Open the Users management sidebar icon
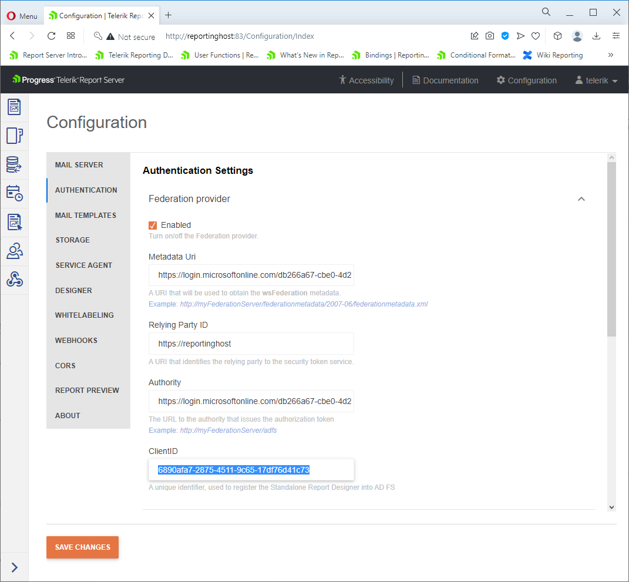The width and height of the screenshot is (629, 582). pos(15,251)
